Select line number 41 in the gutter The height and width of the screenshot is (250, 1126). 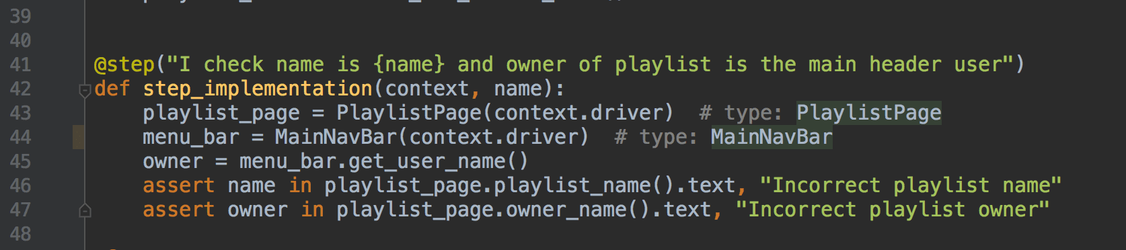tap(20, 65)
